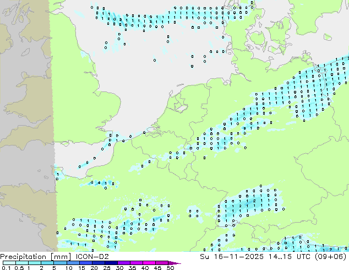The image size is (349, 270).
Task: Select legend swatch between 0.5 and 1
Action: click(22, 263)
